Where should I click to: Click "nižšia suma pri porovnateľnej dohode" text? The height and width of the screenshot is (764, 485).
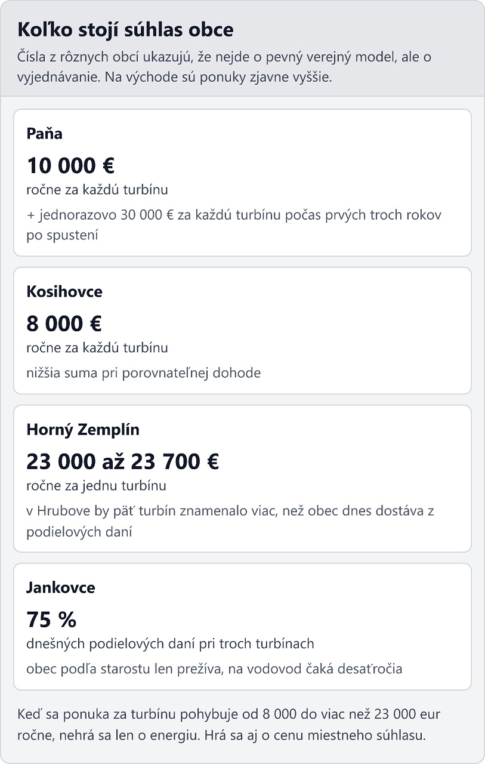click(144, 373)
